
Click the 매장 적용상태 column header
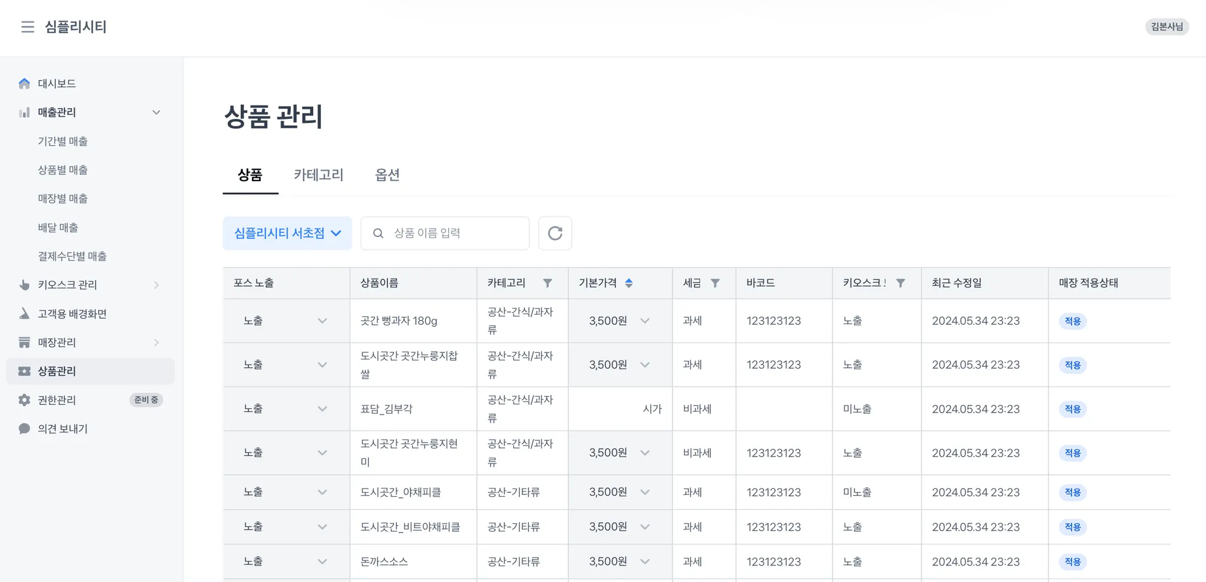pos(1109,283)
